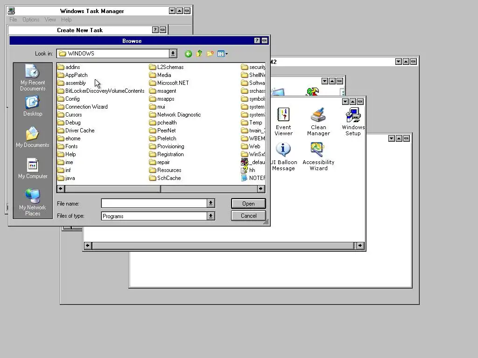Select the BitLockerDiscoveryVolumeContents folder
This screenshot has height=358, width=478.
coord(101,91)
